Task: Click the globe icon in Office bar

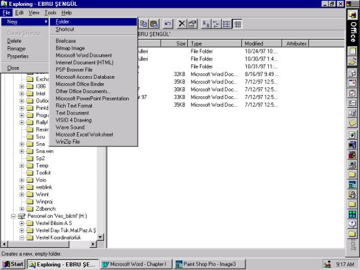Action: coord(352,135)
